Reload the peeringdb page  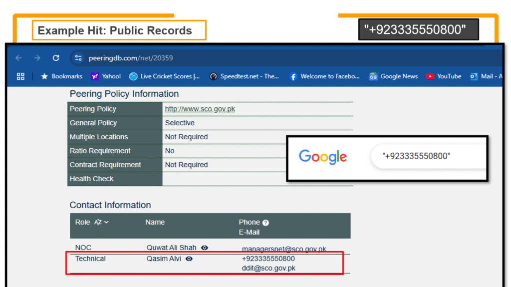click(x=56, y=58)
